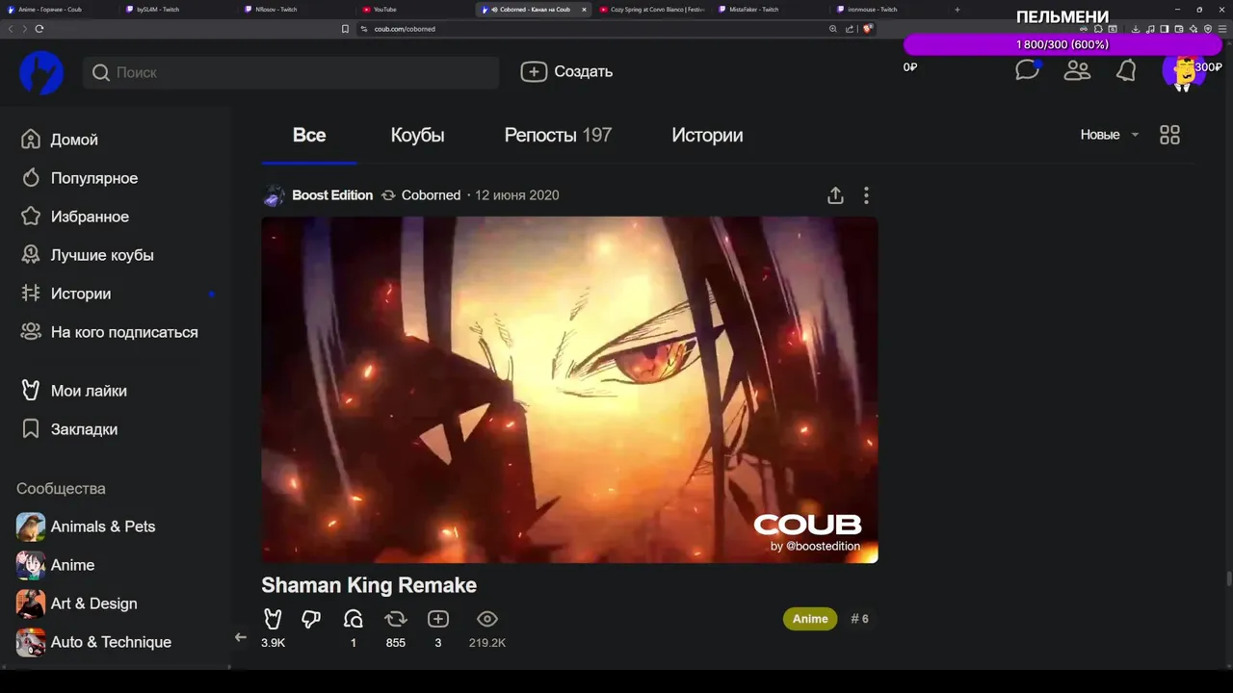Open the browser wallet icon

coord(1179,29)
